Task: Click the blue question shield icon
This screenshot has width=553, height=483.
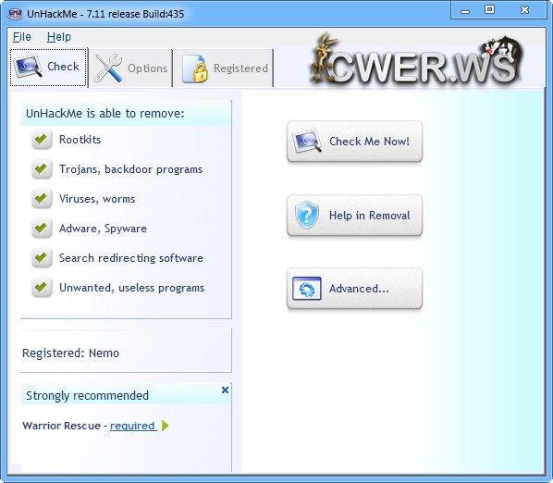Action: (x=307, y=215)
